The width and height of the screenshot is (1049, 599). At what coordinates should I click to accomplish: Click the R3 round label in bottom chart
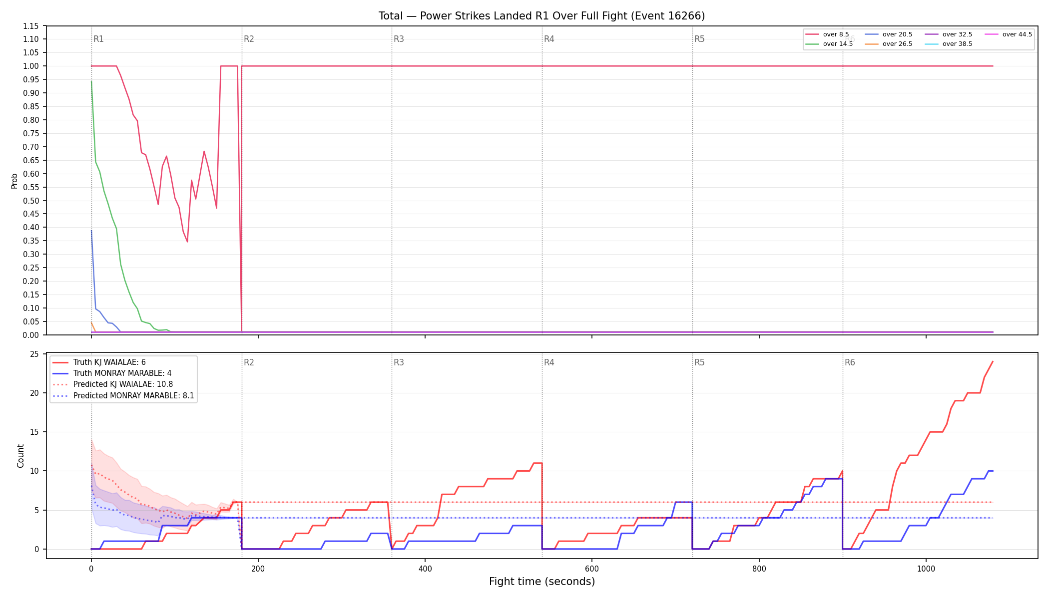399,362
